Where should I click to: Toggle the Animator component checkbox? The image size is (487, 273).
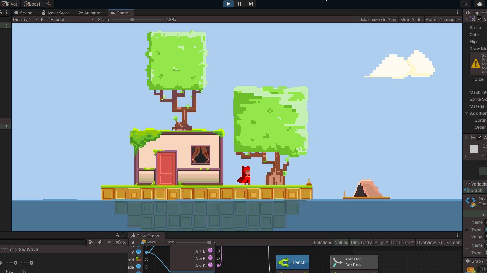[479, 137]
